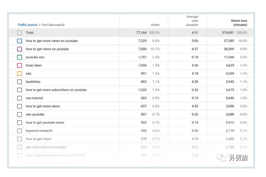Tick the seo tutorial checkbox
Image resolution: width=266 pixels, height=177 pixels.
coord(20,98)
